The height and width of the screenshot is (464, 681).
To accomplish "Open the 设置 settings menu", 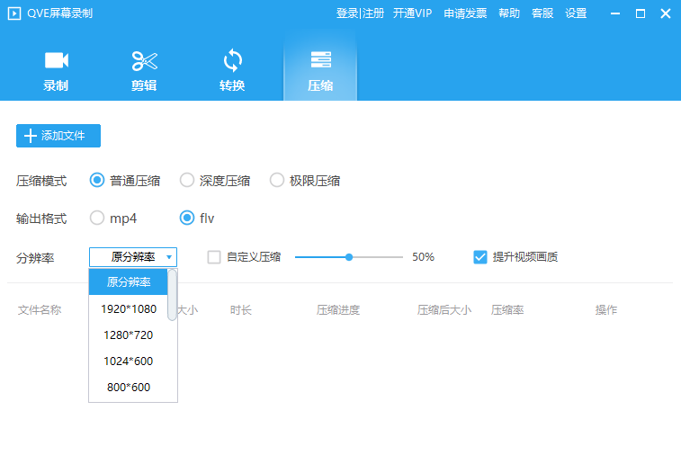I will (x=576, y=13).
